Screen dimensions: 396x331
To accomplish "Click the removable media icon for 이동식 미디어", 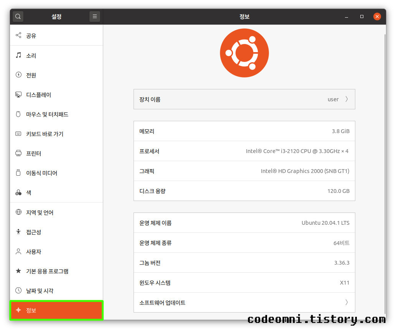I will [18, 173].
